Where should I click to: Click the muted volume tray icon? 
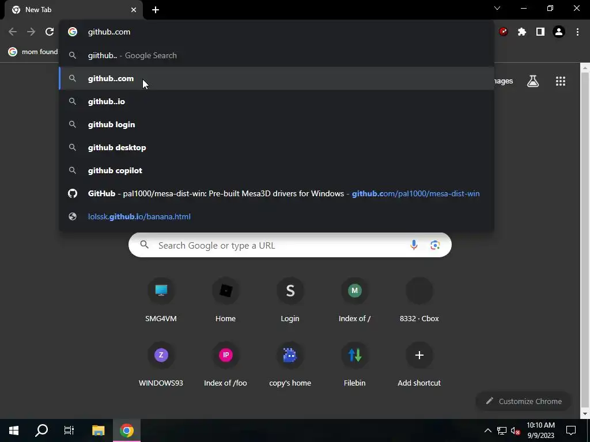(516, 430)
